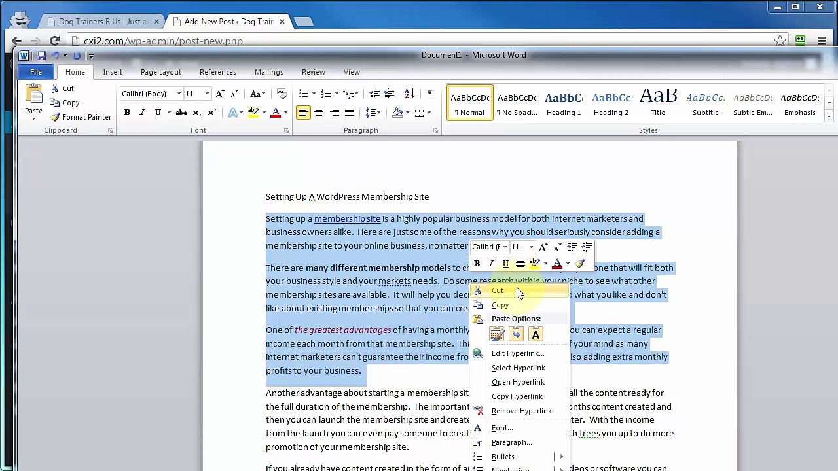838x471 pixels.
Task: Open the Insert ribbon tab
Action: point(113,72)
